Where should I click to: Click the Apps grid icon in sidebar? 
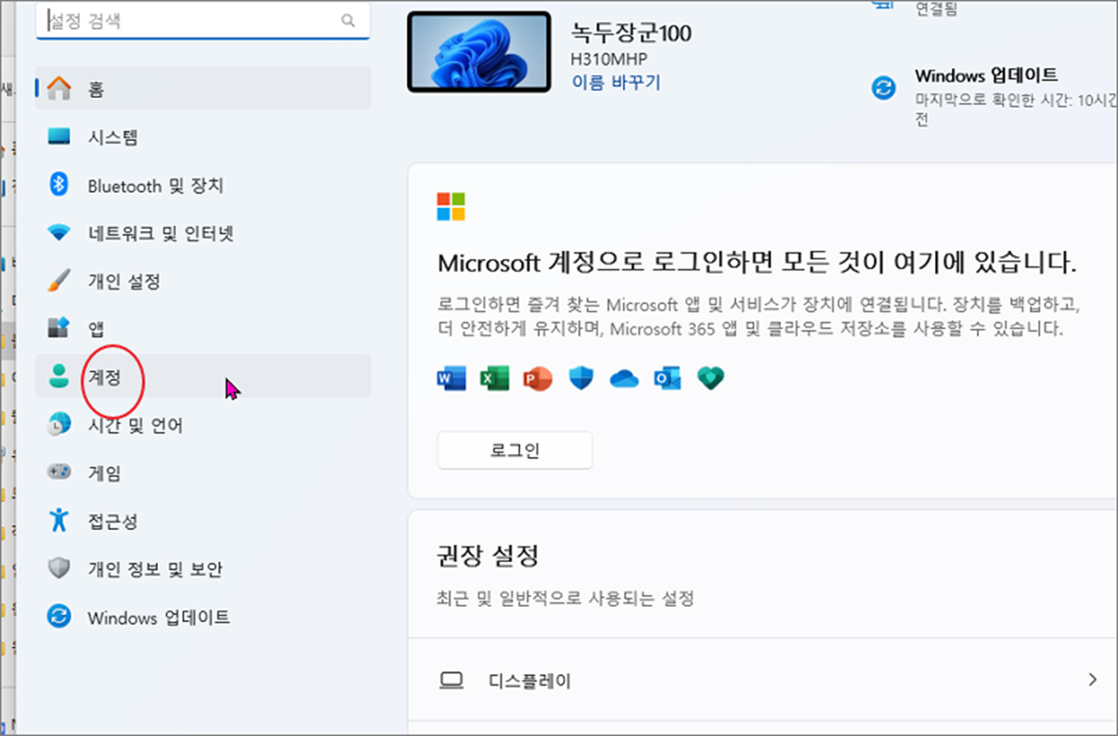pyautogui.click(x=59, y=328)
